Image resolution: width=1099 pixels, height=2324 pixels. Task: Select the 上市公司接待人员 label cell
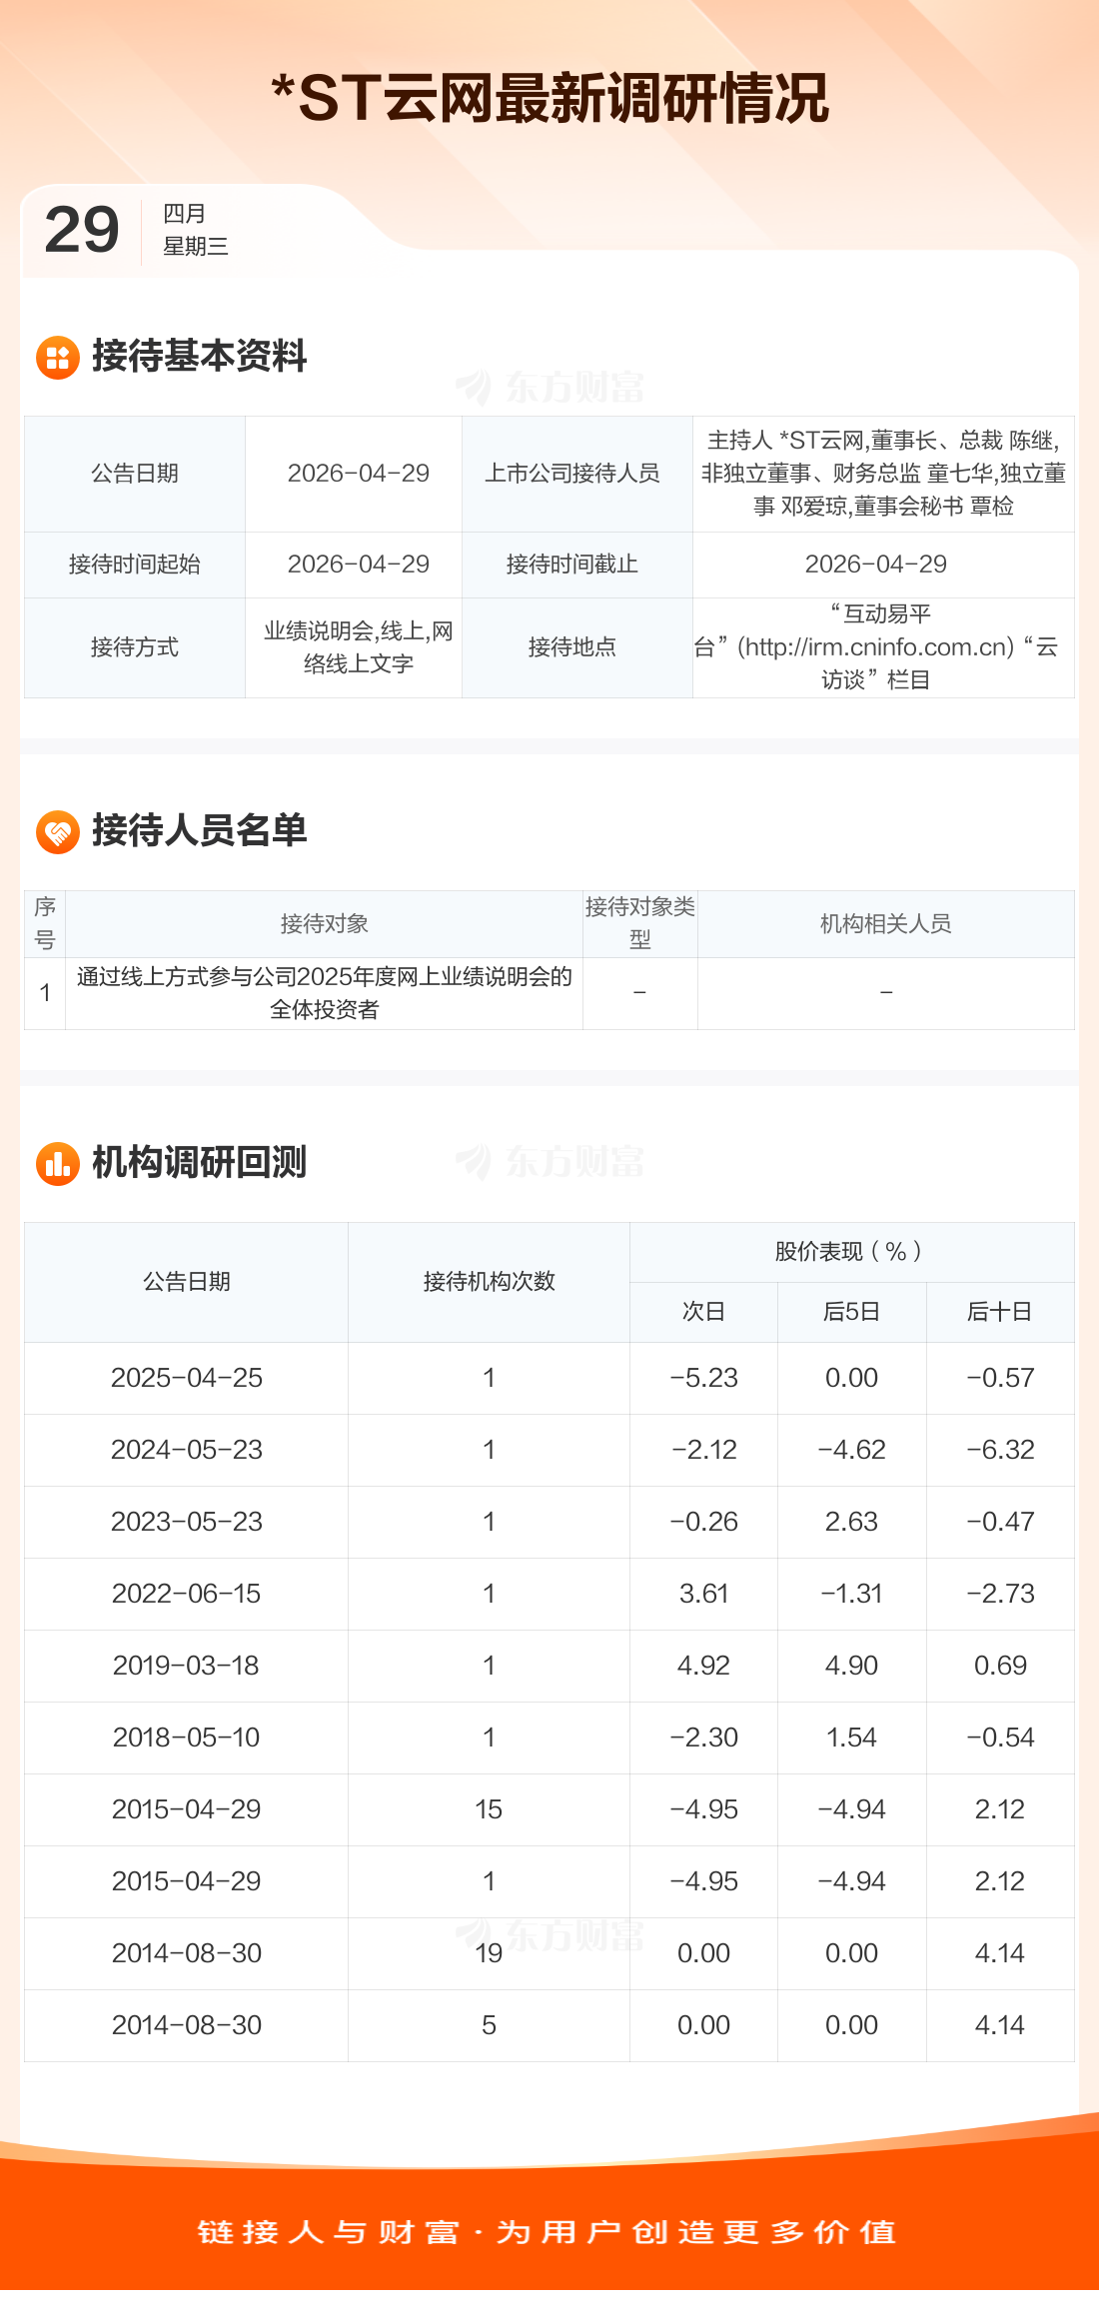coord(572,474)
